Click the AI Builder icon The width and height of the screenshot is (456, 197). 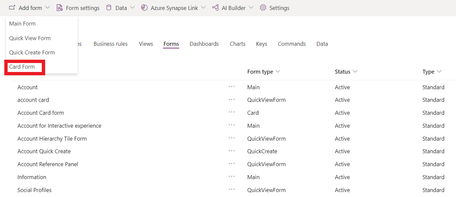[215, 8]
